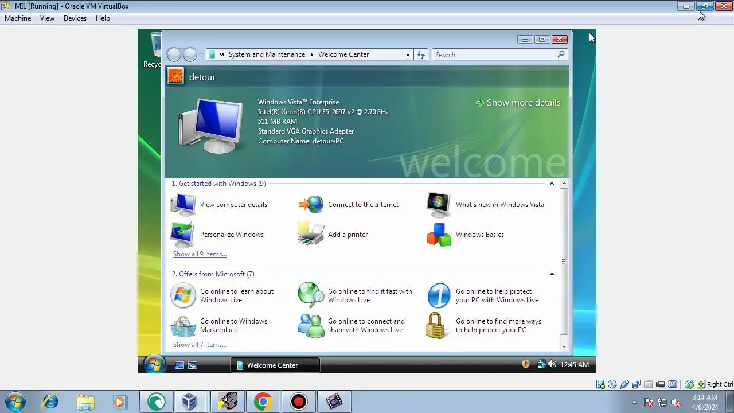The width and height of the screenshot is (734, 413).
Task: Click the Vista network tray icon
Action: point(541,364)
